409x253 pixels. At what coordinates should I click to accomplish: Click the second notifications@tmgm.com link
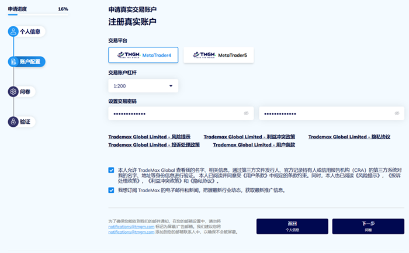(131, 232)
